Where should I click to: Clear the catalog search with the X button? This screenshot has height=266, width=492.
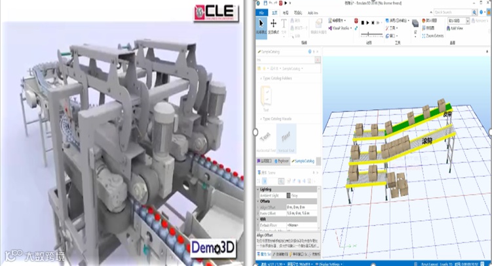pos(318,59)
